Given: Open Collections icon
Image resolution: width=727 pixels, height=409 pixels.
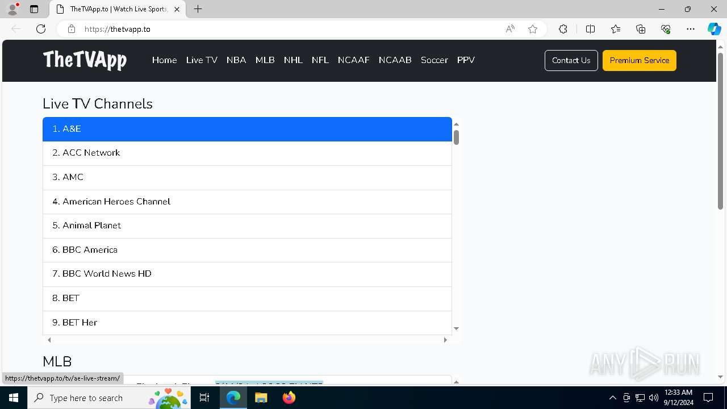Looking at the screenshot, I should 641,29.
